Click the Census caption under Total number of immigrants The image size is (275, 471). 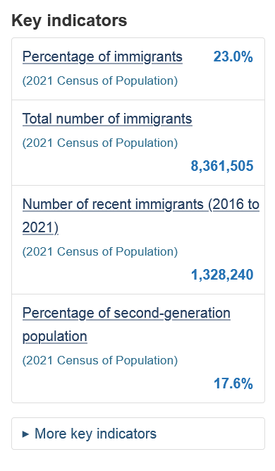tap(100, 143)
